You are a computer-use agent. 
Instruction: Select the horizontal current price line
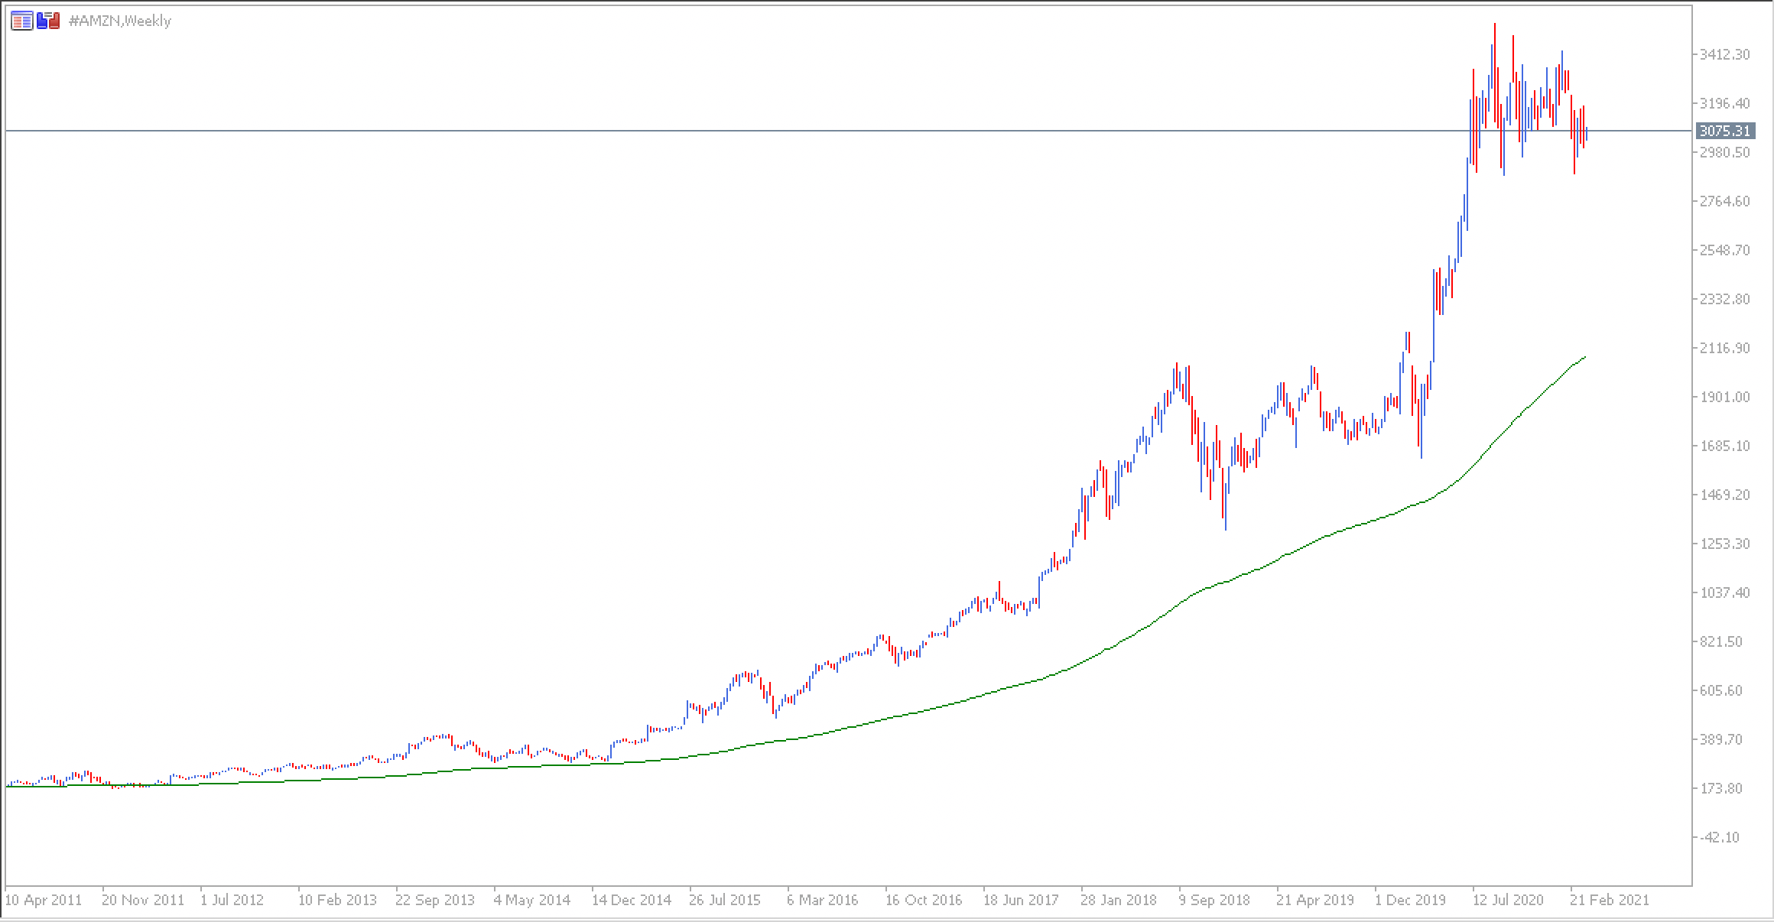point(841,131)
